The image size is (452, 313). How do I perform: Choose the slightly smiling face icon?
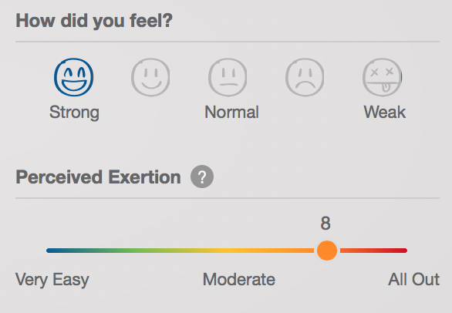(150, 77)
